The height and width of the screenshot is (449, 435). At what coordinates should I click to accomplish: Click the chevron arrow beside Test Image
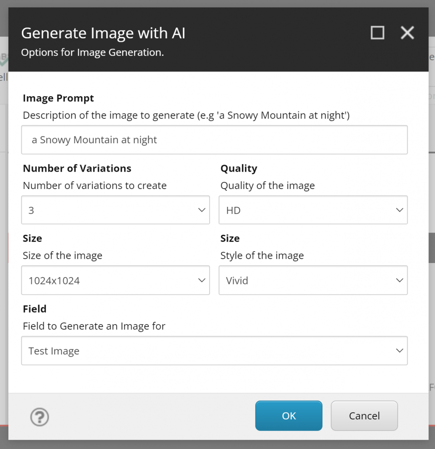point(399,351)
